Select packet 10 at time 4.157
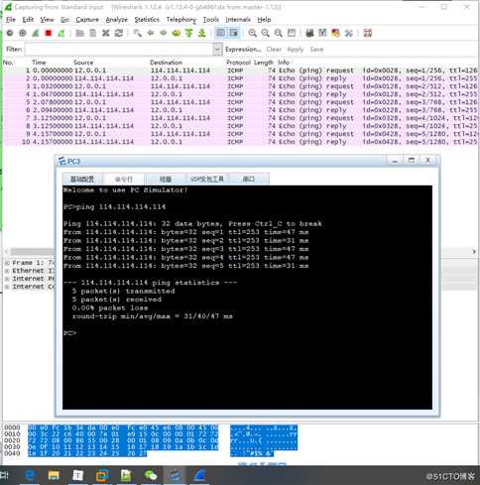Image resolution: width=480 pixels, height=485 pixels. tap(240, 142)
